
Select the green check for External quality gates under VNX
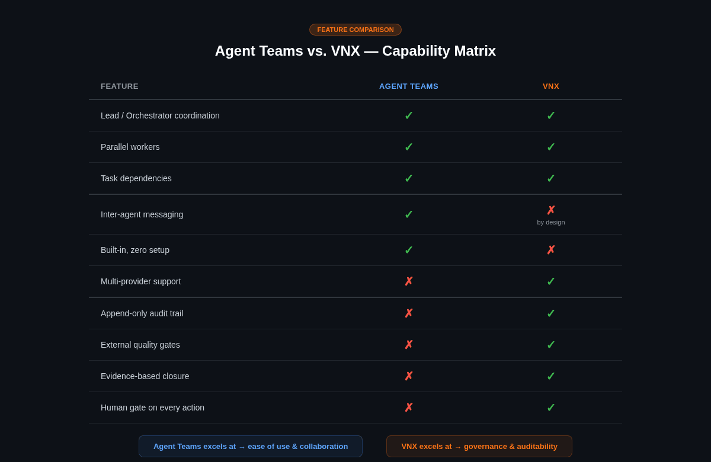coord(551,344)
